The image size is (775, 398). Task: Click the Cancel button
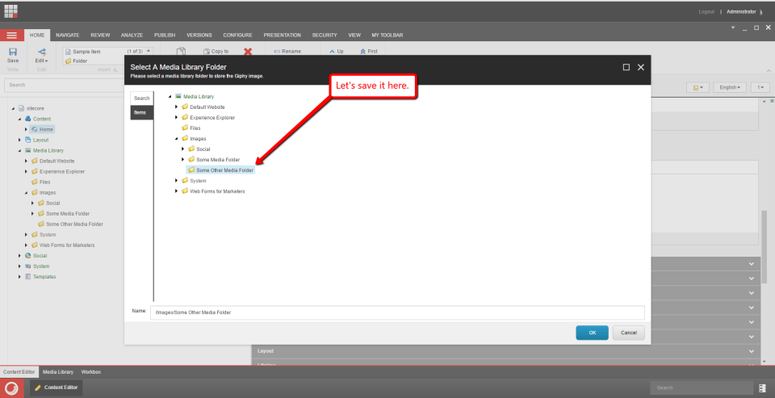click(629, 333)
